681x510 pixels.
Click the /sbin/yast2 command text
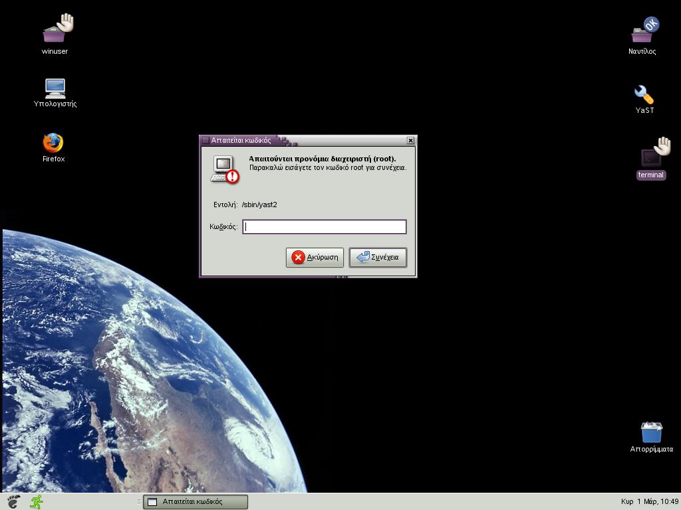pos(259,205)
